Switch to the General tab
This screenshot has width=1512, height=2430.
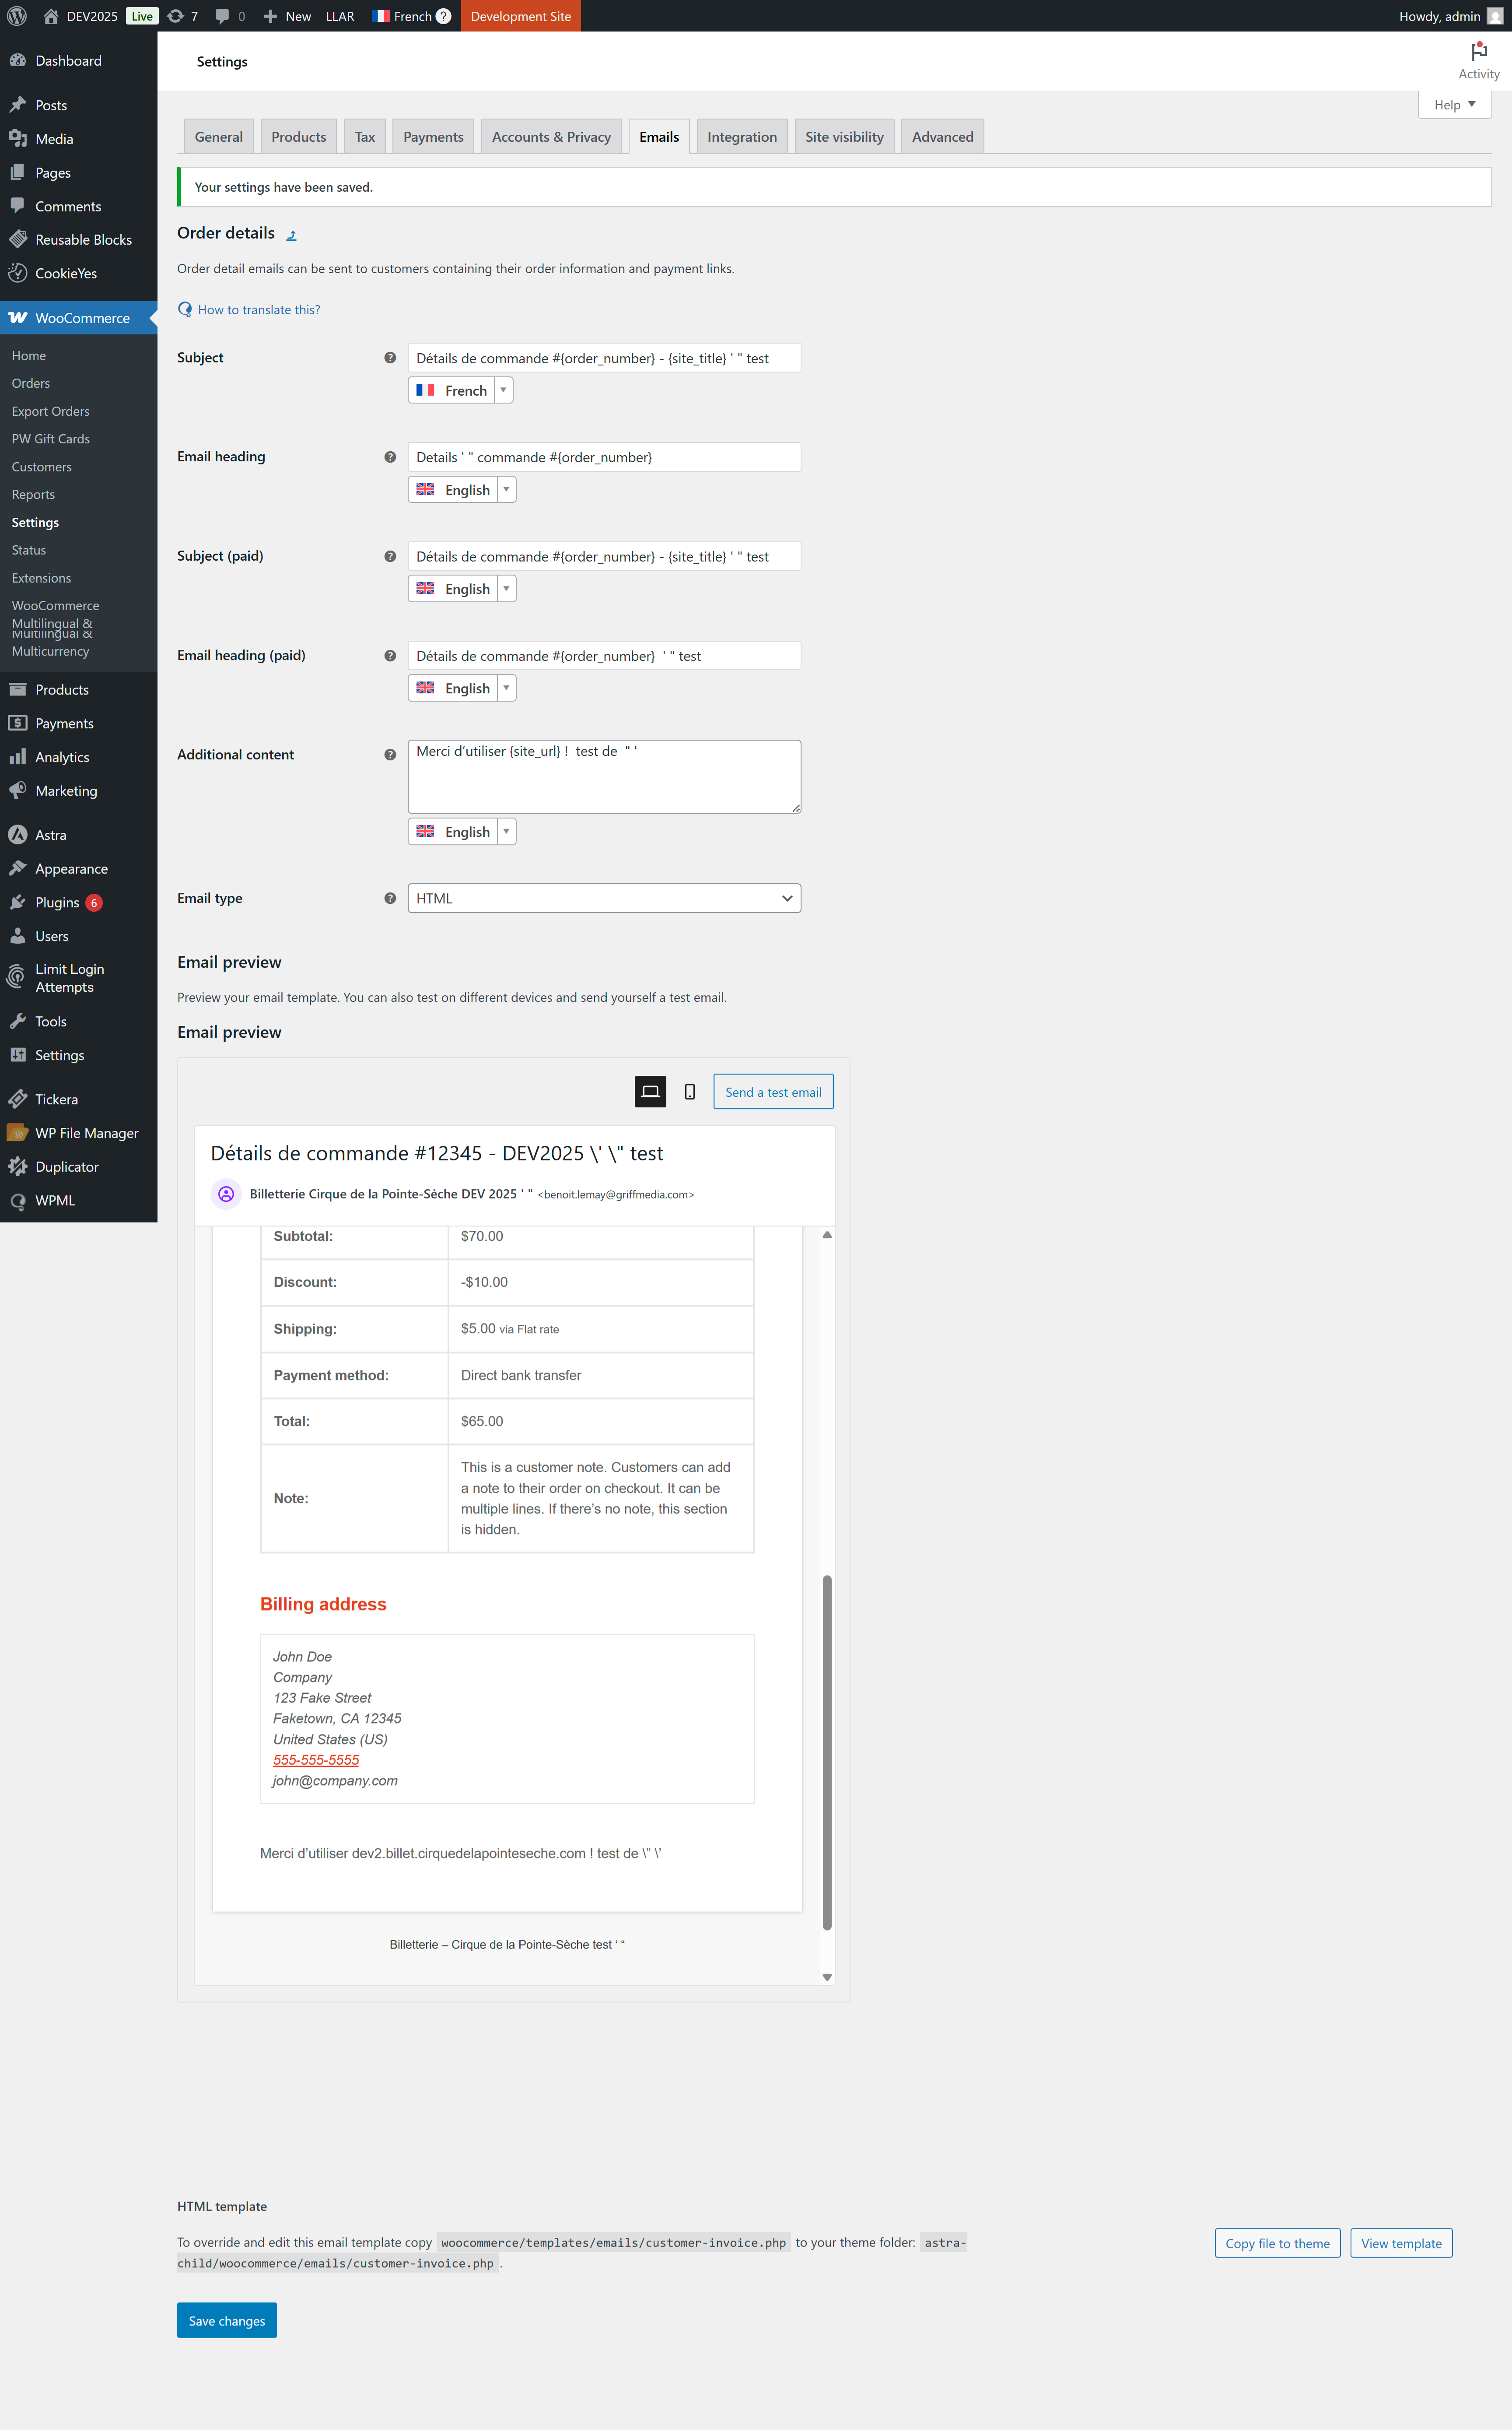click(x=219, y=137)
